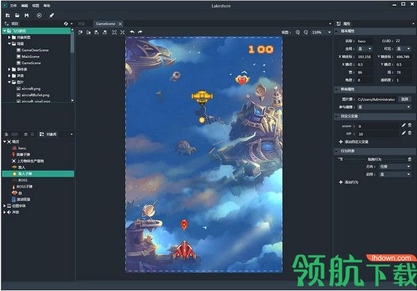Click the circular preview run icon

(x=39, y=15)
